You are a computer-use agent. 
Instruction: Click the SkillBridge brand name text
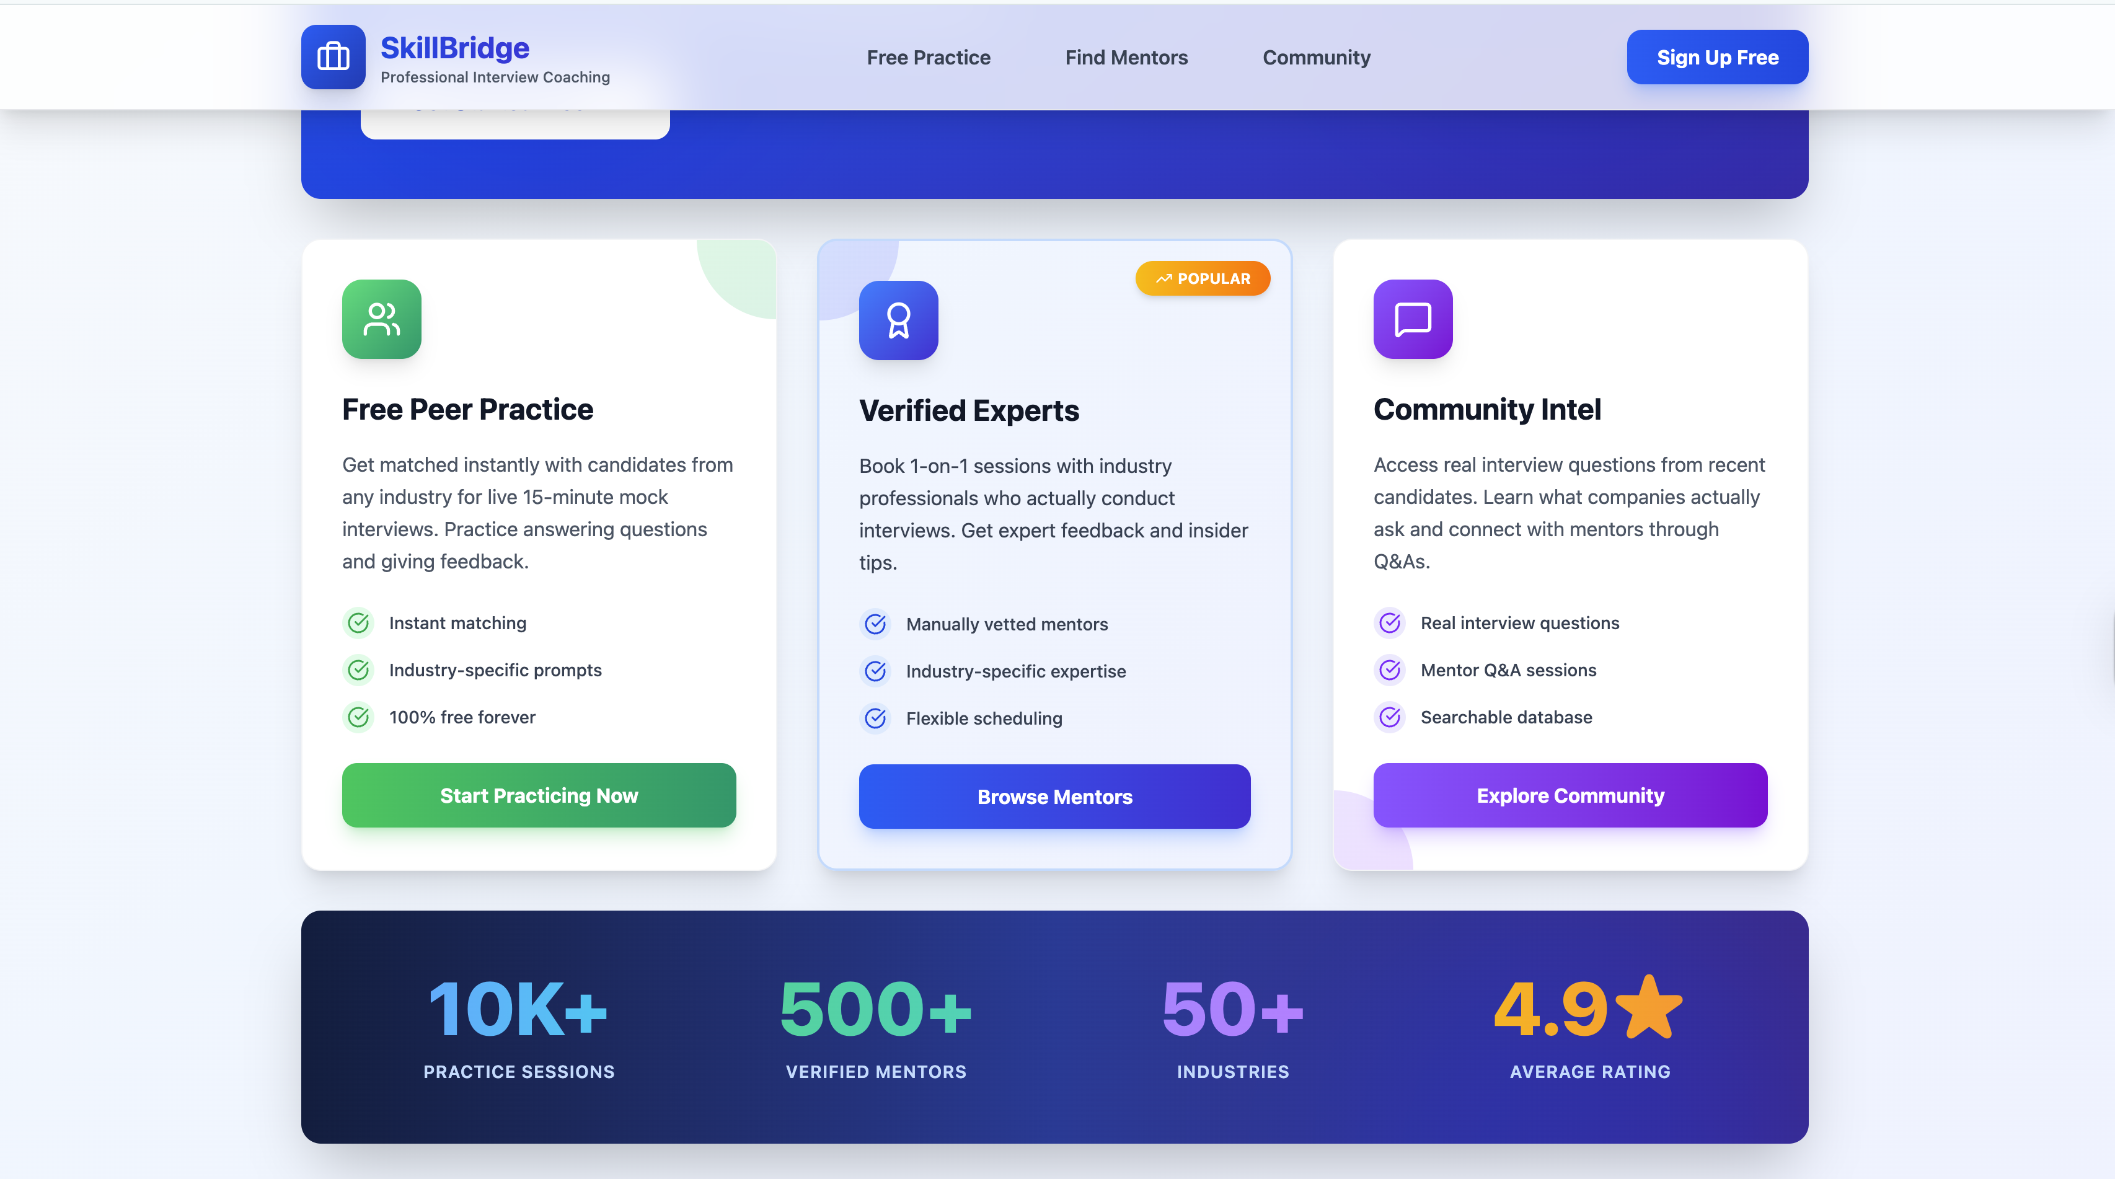[455, 48]
